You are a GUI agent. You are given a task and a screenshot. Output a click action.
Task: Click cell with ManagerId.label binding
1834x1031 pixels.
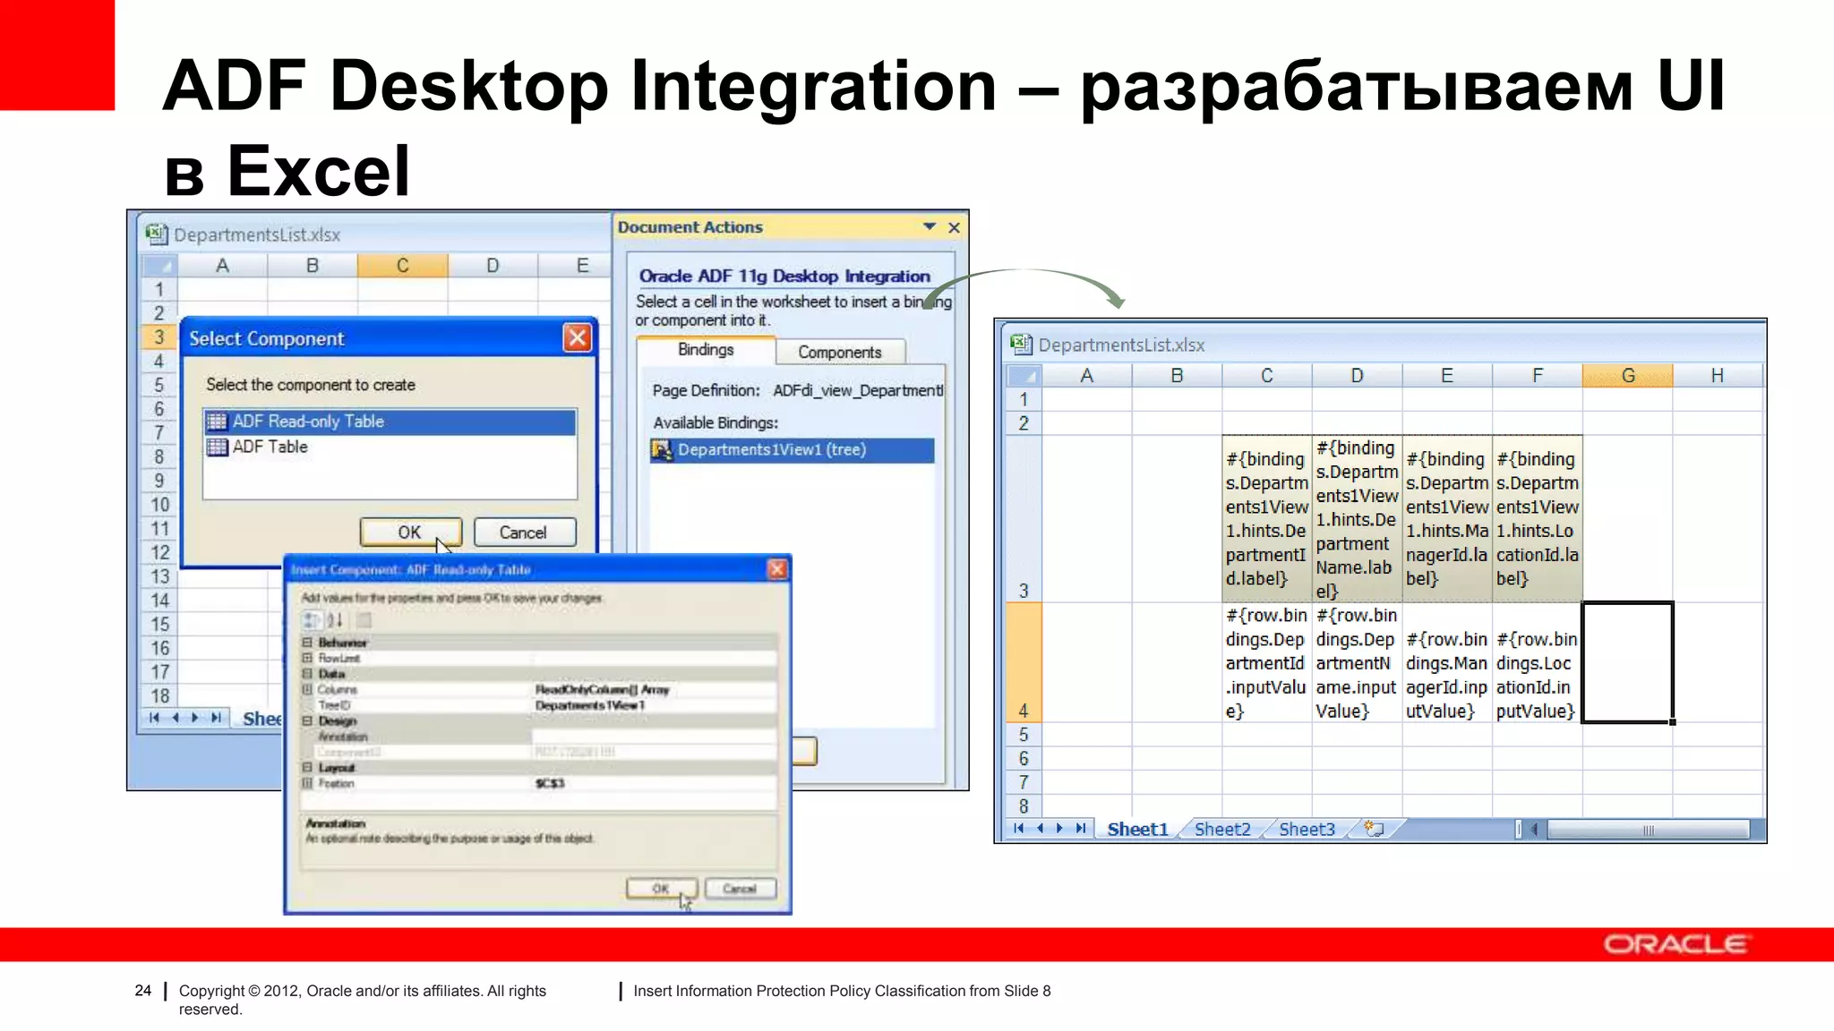(1447, 519)
